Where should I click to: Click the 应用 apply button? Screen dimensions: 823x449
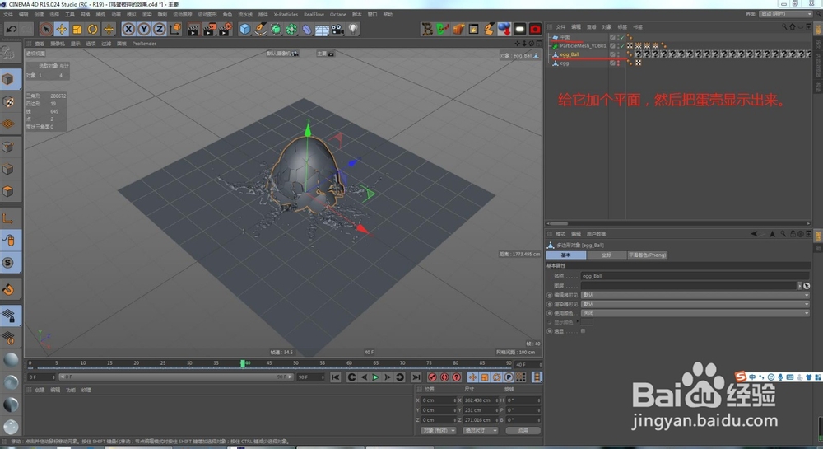click(x=523, y=431)
